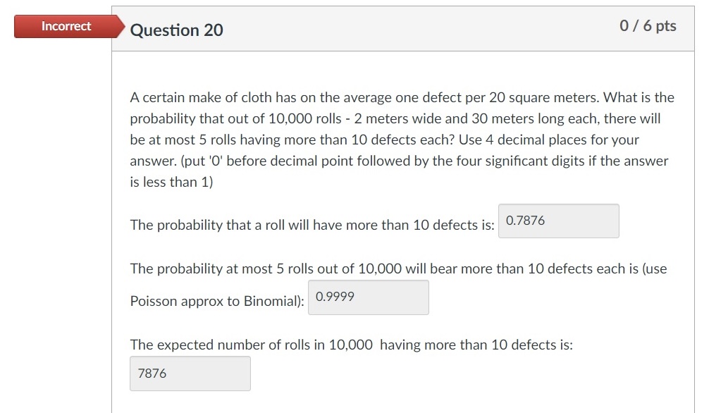Image resolution: width=709 pixels, height=413 pixels.
Task: Click the 0 / 6 pts score label
Action: pyautogui.click(x=647, y=25)
